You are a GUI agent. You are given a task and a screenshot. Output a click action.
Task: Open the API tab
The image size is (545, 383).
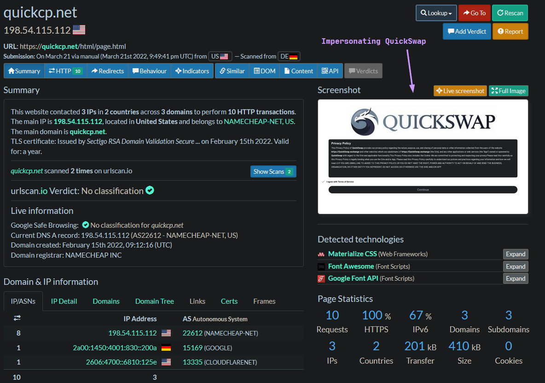pos(330,71)
